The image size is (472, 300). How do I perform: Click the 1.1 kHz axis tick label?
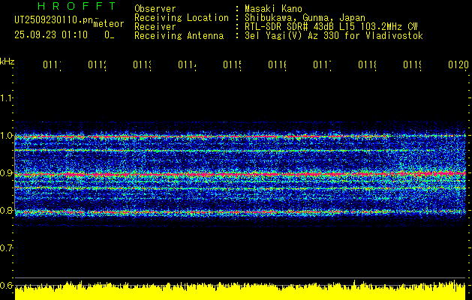(x=7, y=98)
